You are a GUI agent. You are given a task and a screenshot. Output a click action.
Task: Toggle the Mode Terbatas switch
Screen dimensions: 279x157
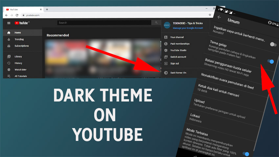pyautogui.click(x=246, y=154)
